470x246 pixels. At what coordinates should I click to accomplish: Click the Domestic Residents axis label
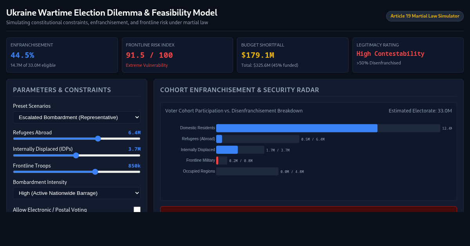point(197,128)
